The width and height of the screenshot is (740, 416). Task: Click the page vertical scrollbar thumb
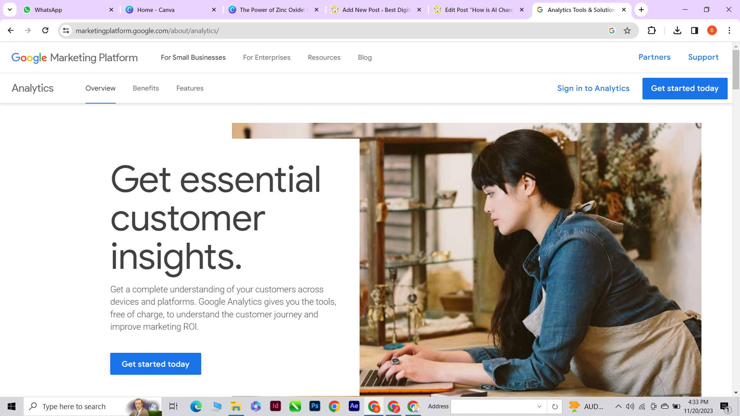[736, 69]
